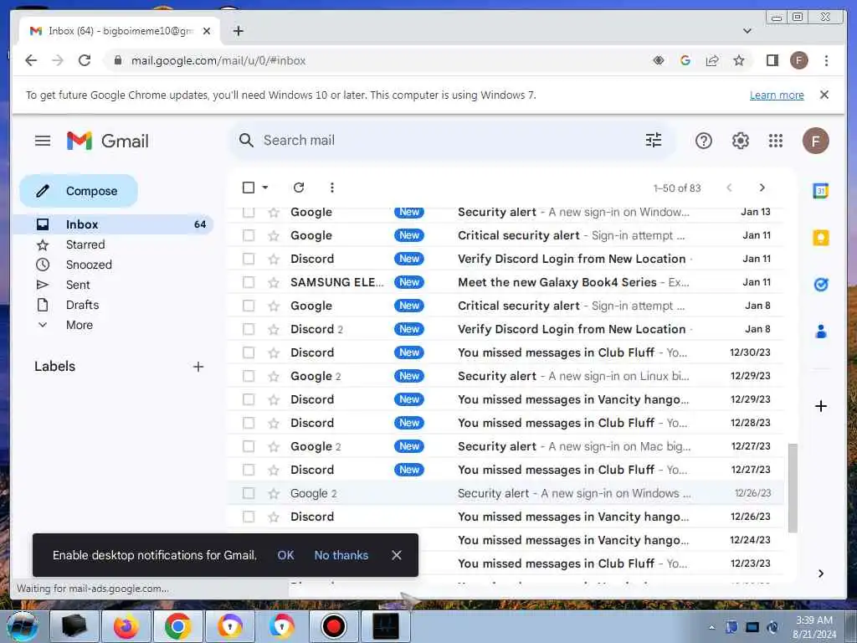Go back in Chrome

tap(31, 60)
